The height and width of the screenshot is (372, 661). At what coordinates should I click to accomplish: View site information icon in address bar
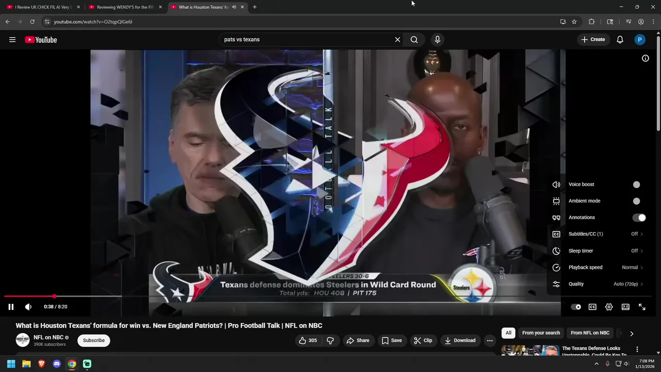[47, 22]
